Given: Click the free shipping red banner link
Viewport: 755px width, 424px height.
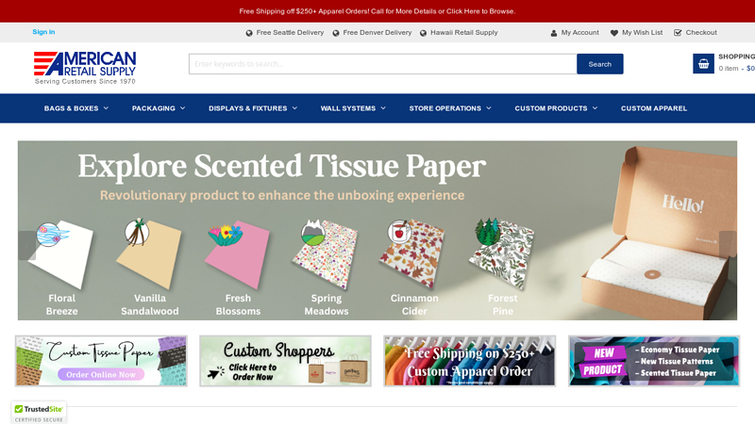Looking at the screenshot, I should pos(377,11).
